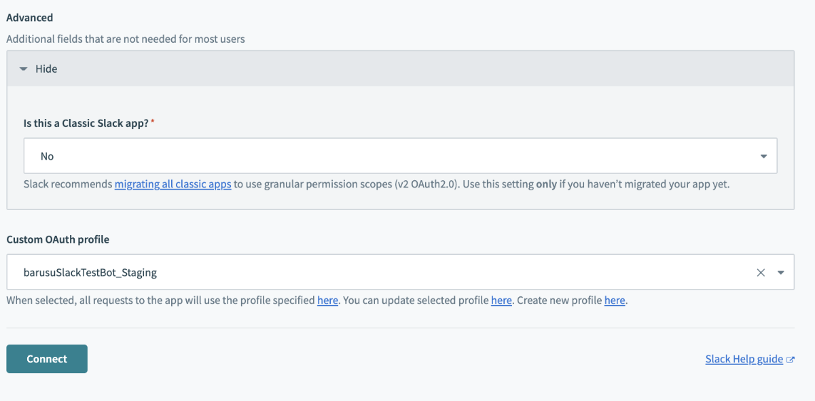The height and width of the screenshot is (401, 815).
Task: Clear the barusuSlackTestBot_Staging selection with X
Action: (761, 273)
